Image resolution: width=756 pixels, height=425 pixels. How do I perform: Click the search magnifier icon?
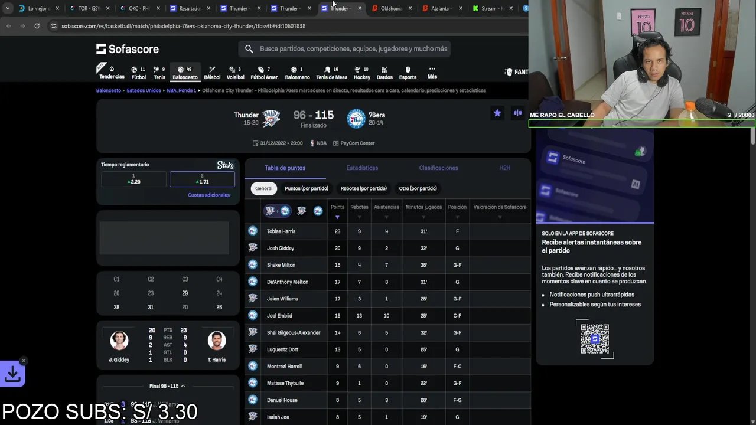249,49
